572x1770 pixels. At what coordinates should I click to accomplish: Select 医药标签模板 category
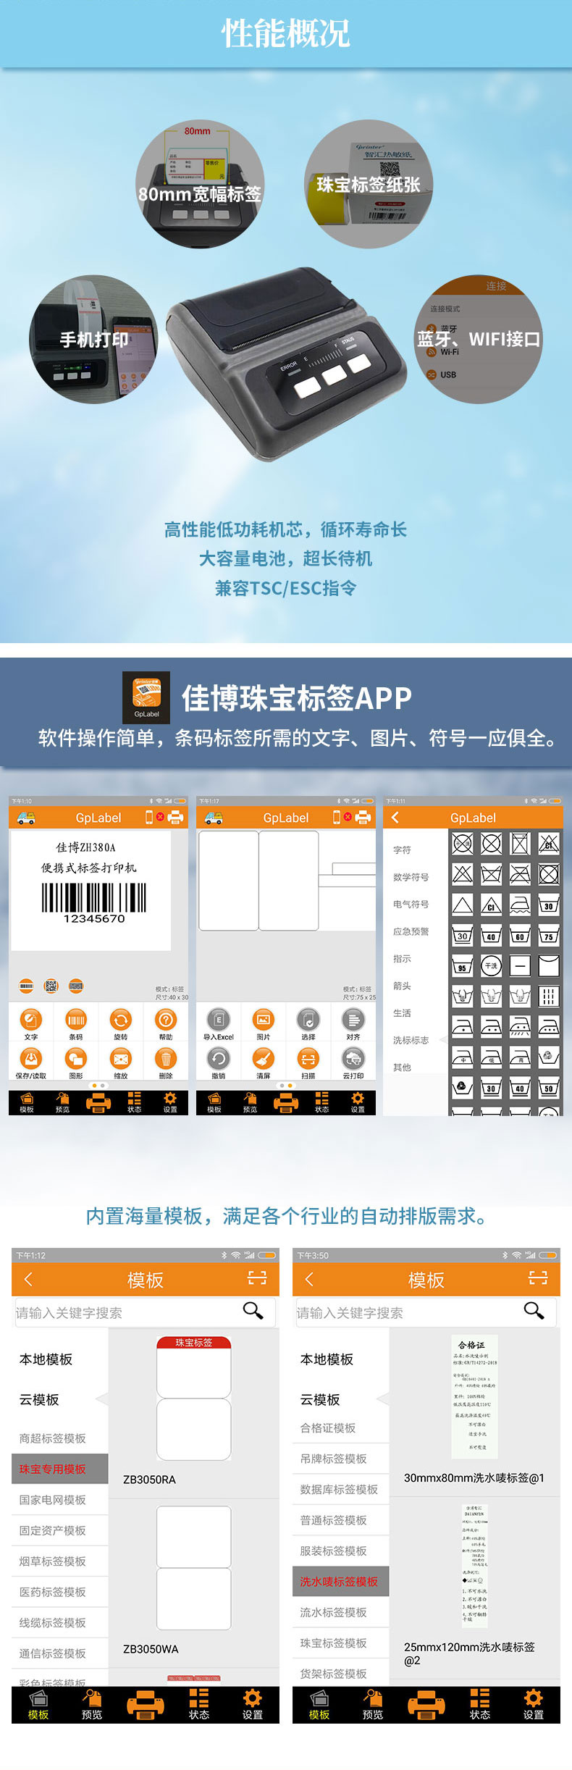pyautogui.click(x=59, y=1592)
